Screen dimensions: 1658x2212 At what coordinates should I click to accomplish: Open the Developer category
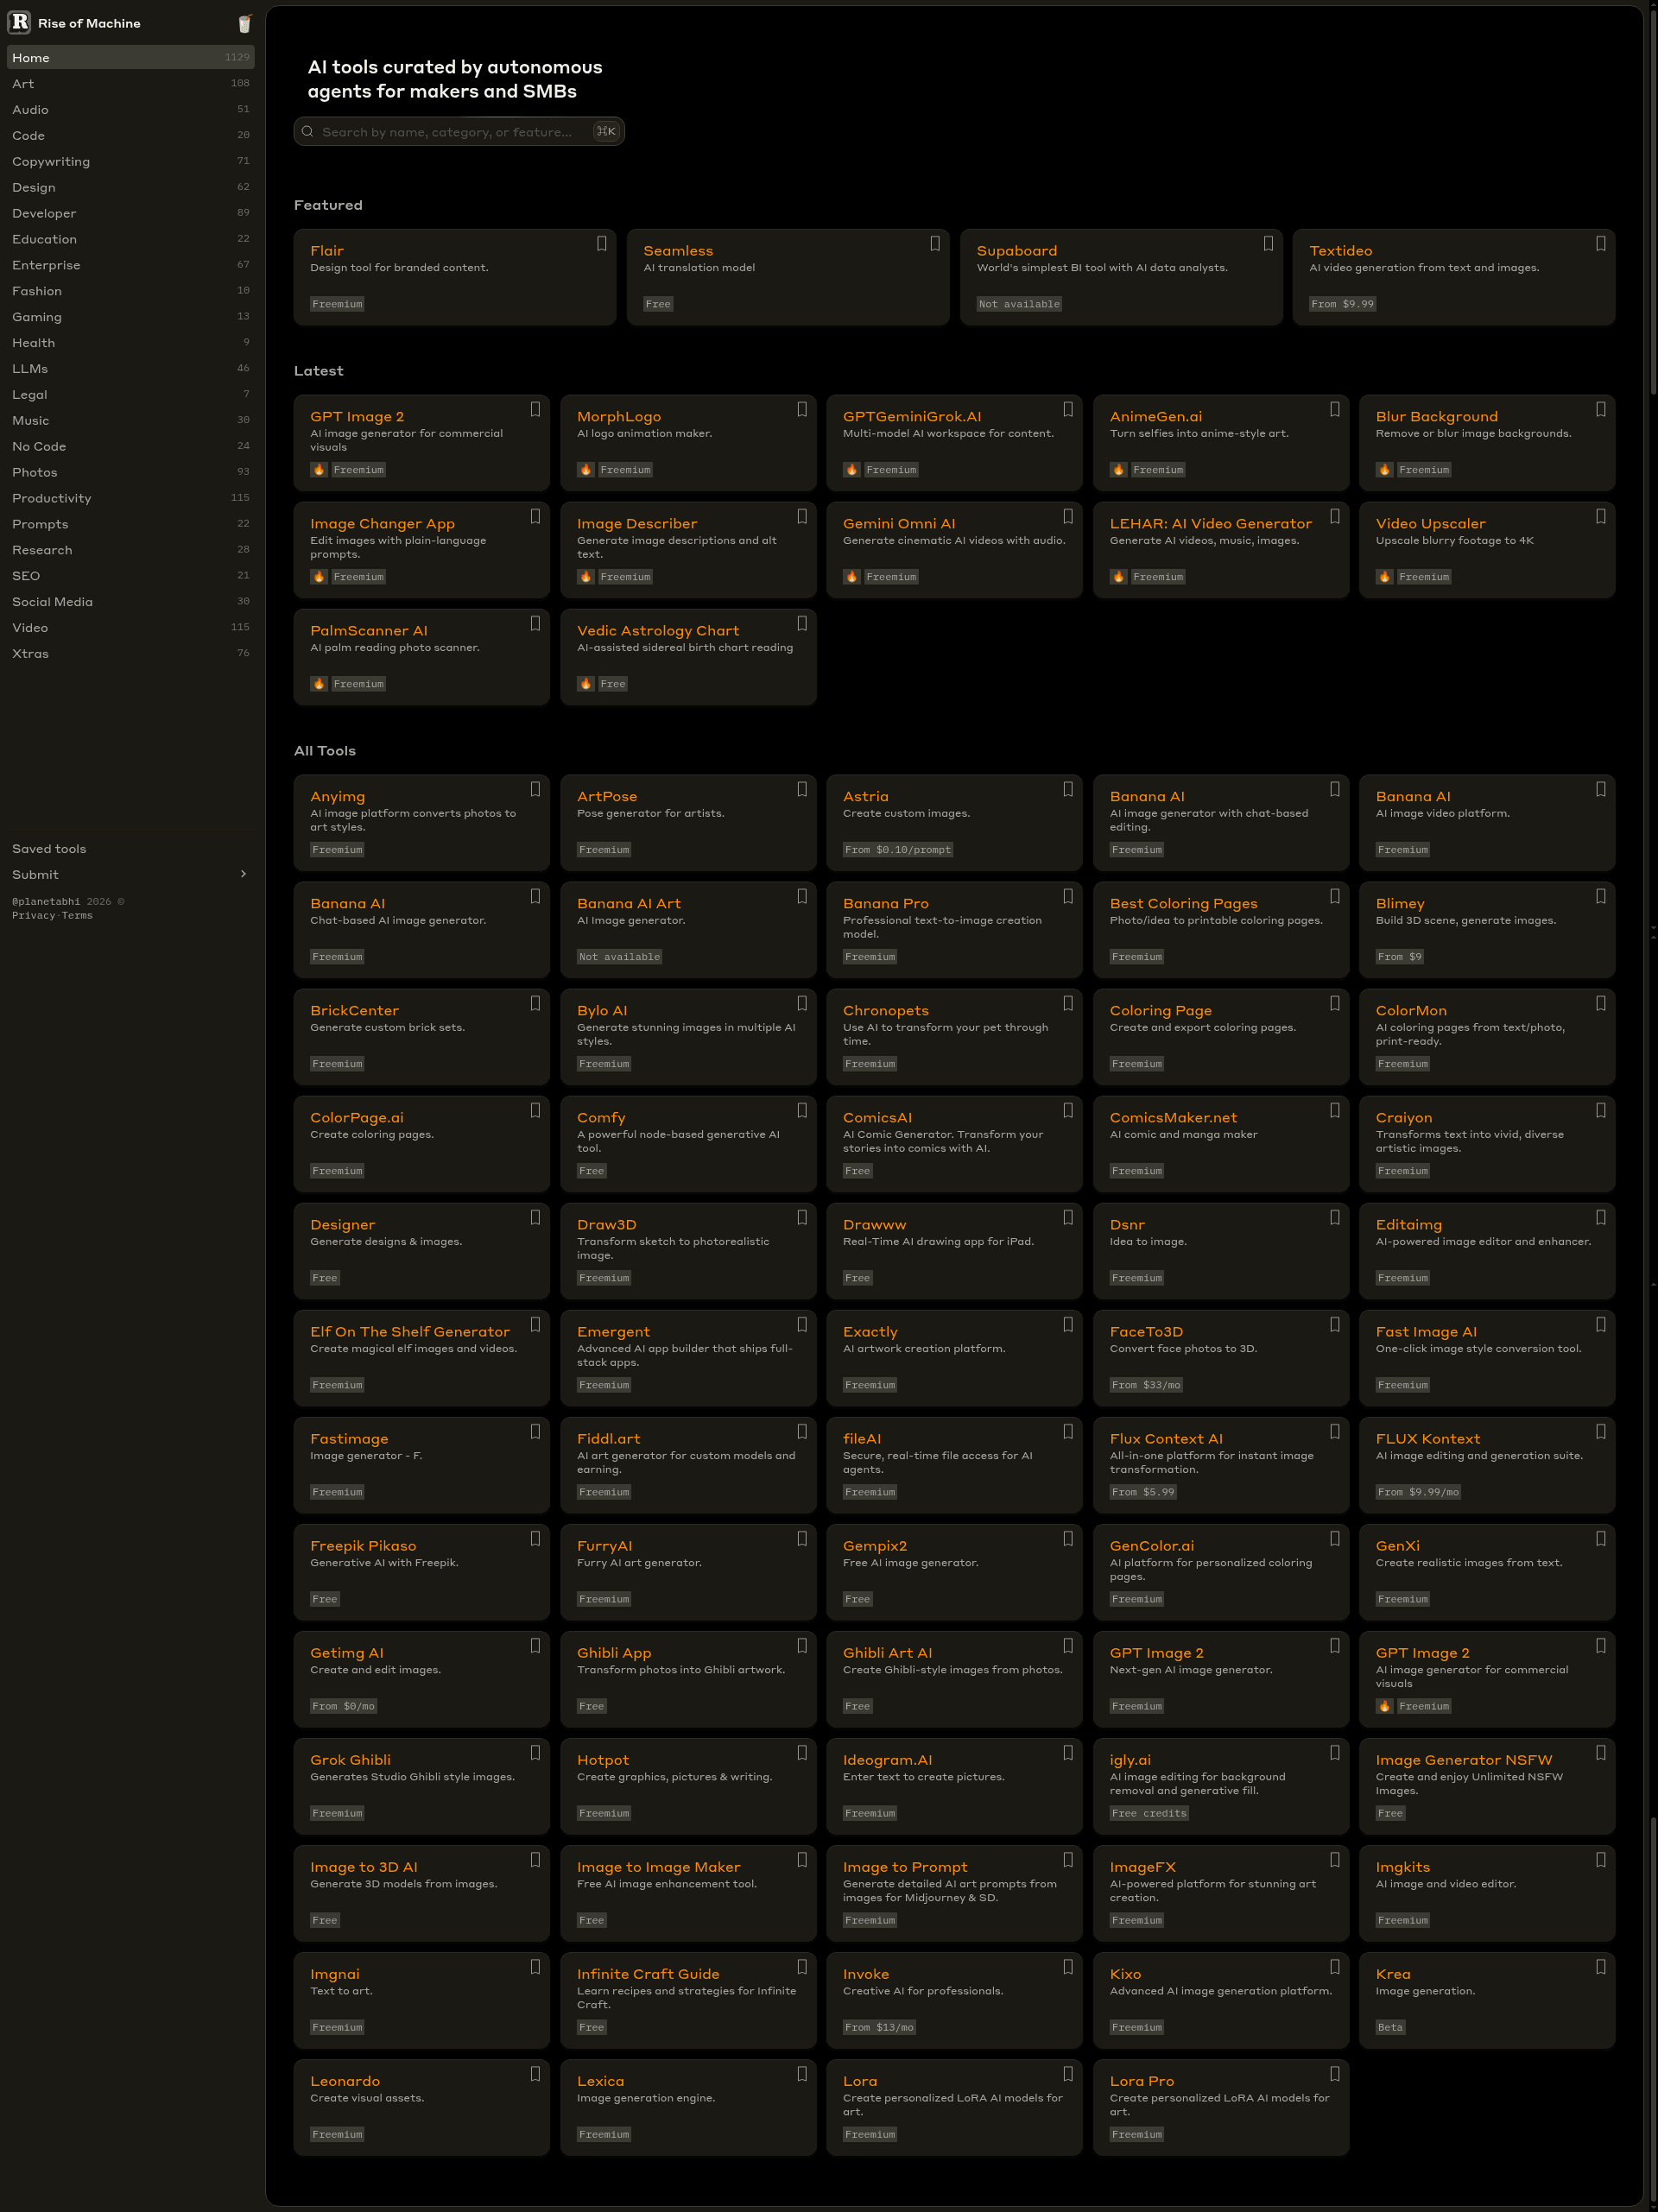point(131,213)
